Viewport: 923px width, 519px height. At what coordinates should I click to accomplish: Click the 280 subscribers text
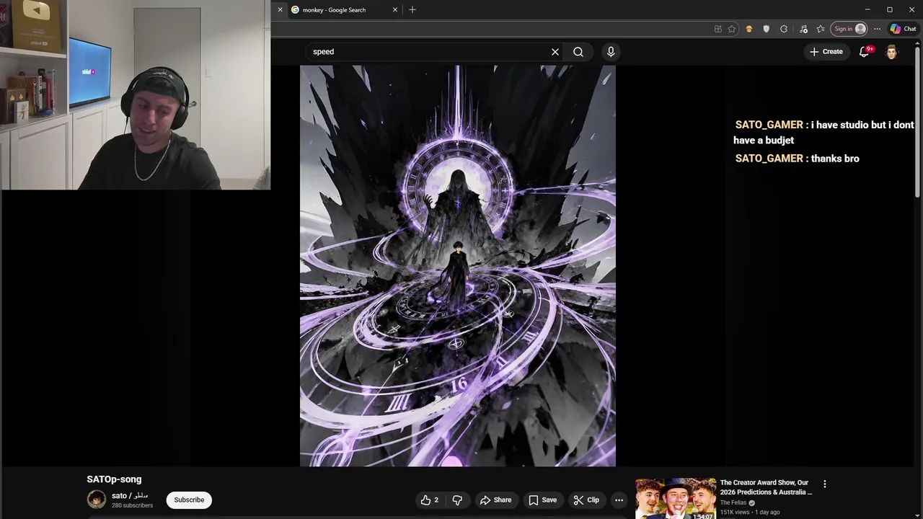pyautogui.click(x=132, y=506)
